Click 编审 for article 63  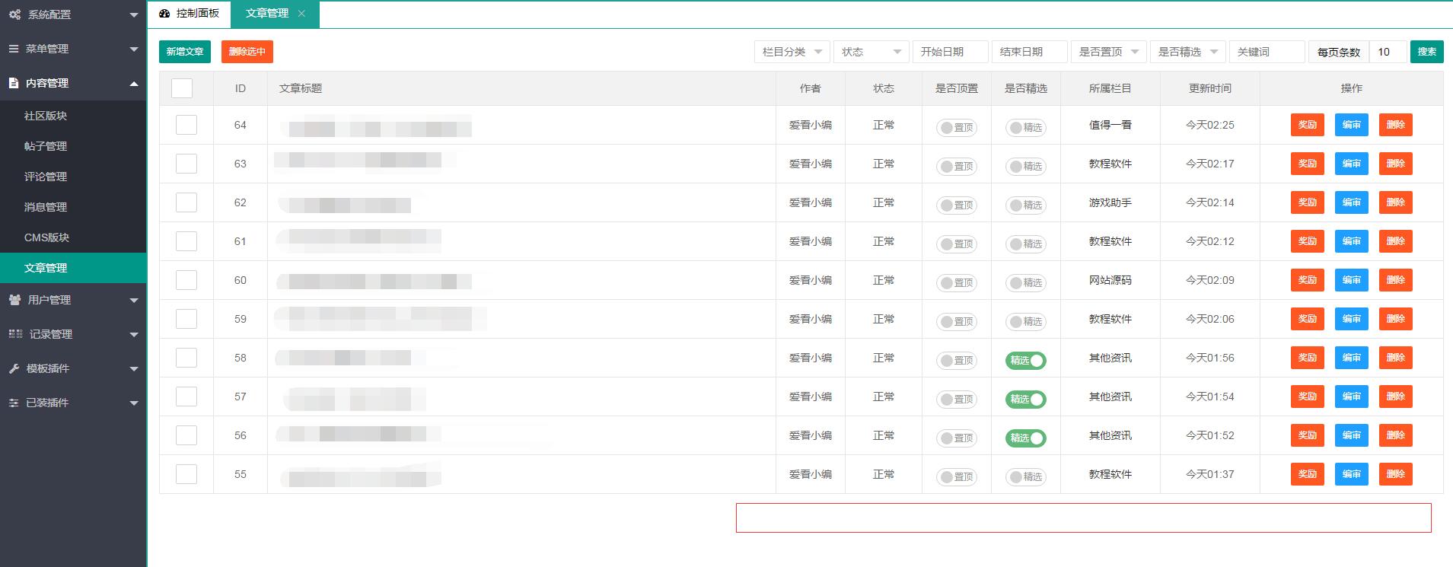tap(1352, 164)
